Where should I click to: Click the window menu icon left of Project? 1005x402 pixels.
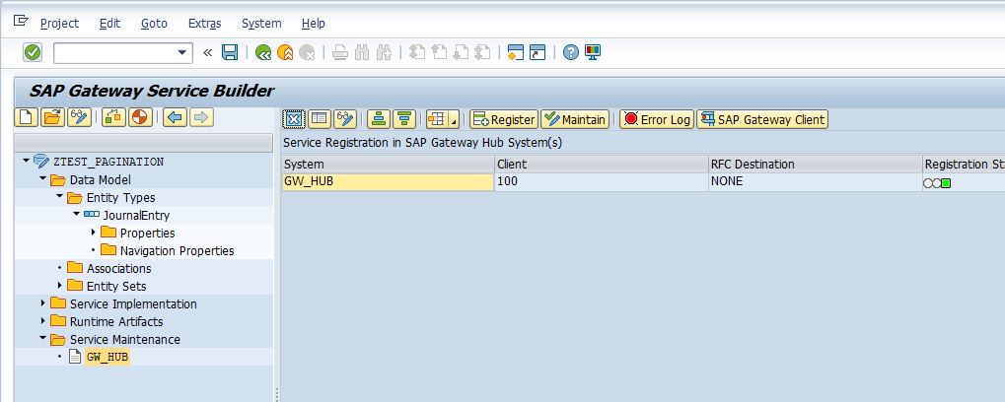tap(21, 21)
